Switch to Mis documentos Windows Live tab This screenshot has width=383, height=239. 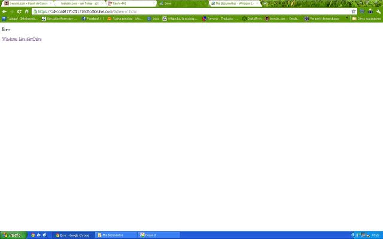click(x=235, y=4)
